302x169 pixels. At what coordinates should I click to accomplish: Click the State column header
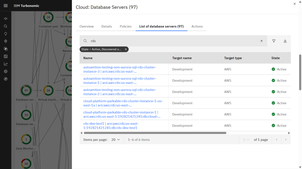click(x=275, y=58)
